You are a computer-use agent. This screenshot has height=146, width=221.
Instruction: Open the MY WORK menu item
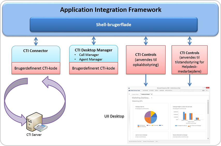151,91
